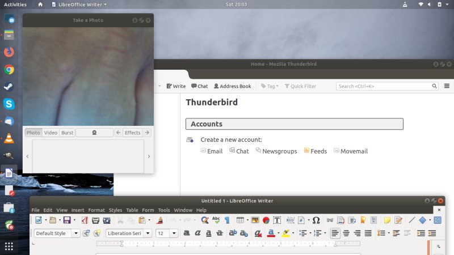This screenshot has height=255, width=454.
Task: Switch to Burst mode in Take a Photo
Action: click(67, 133)
